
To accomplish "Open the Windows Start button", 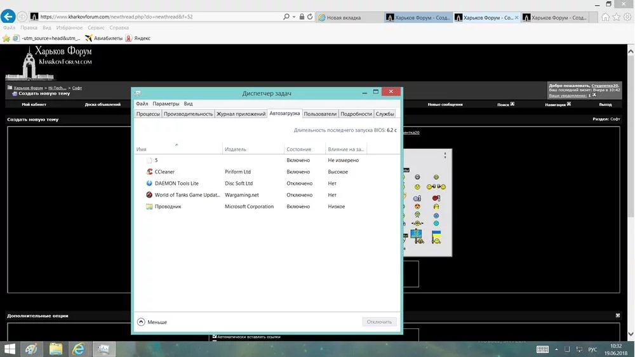I will coord(10,349).
